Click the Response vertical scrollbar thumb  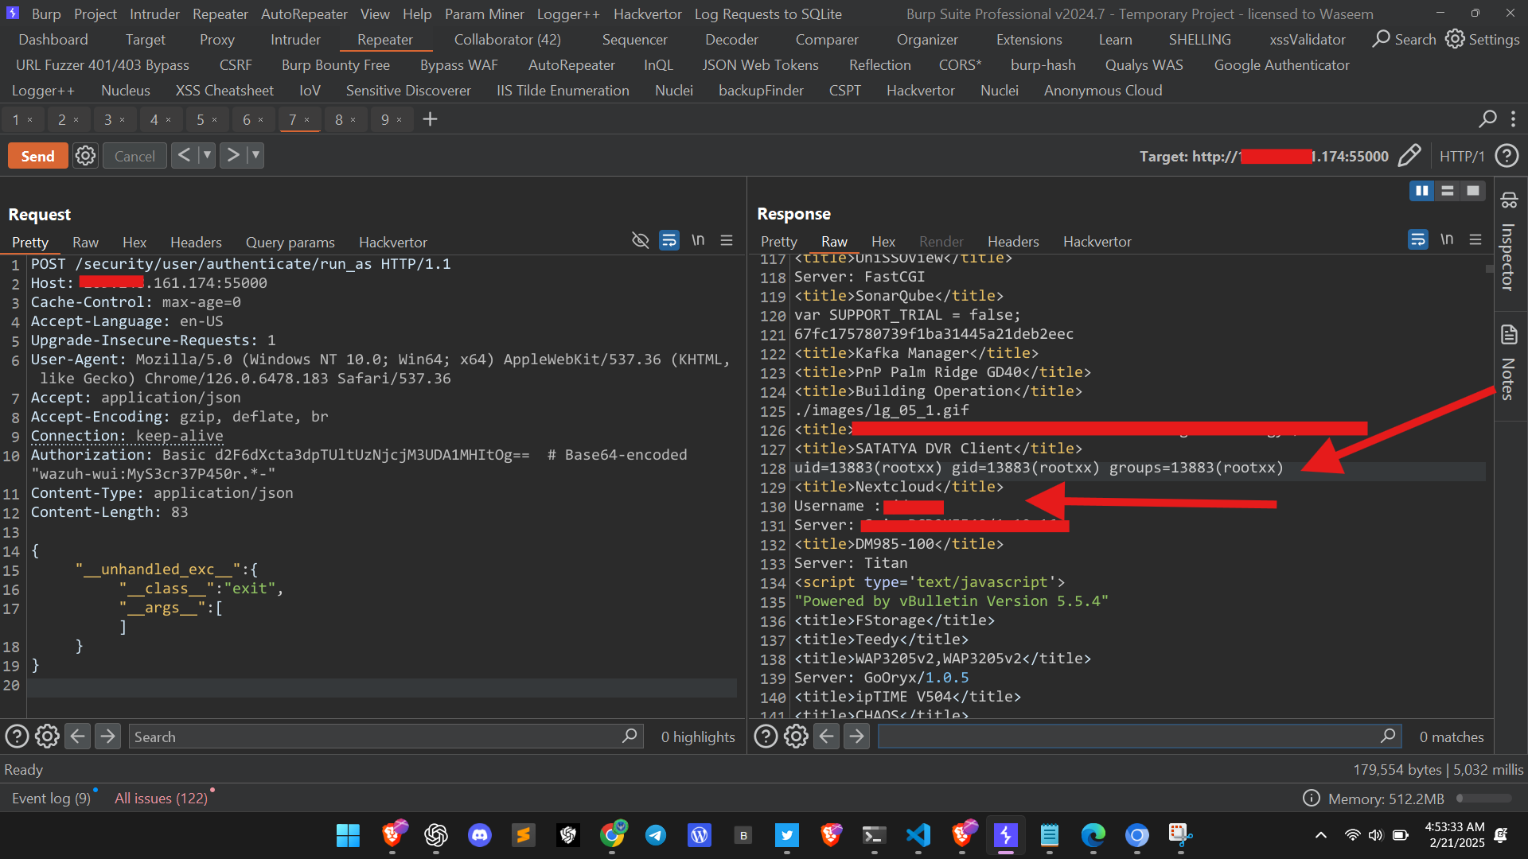1489,269
